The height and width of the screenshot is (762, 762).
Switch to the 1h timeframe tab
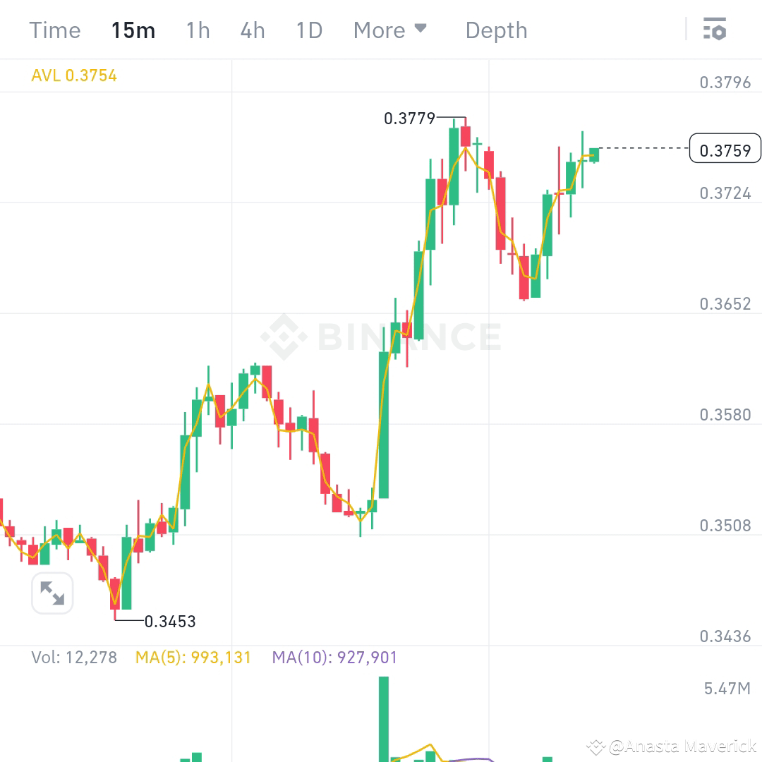[x=198, y=30]
